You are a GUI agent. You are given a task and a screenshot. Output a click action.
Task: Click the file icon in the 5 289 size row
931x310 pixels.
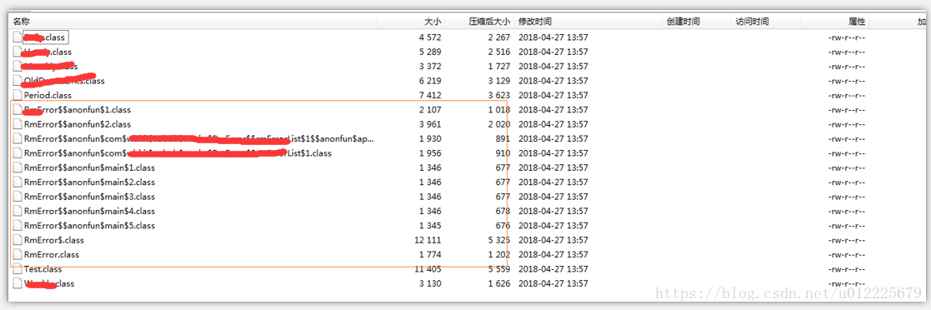(x=18, y=52)
